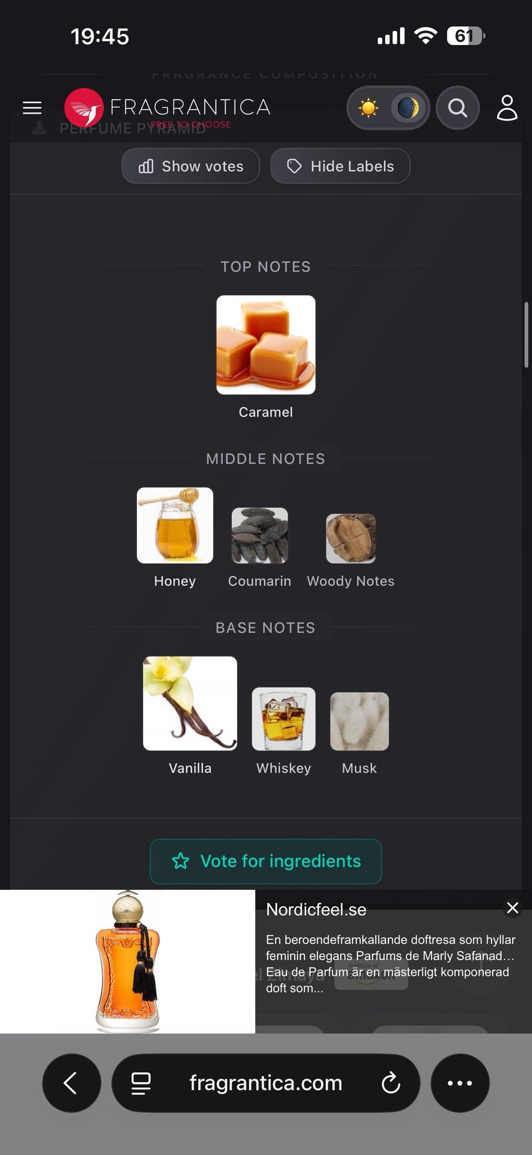Viewport: 532px width, 1155px height.
Task: Open the Musk note
Action: click(x=360, y=722)
